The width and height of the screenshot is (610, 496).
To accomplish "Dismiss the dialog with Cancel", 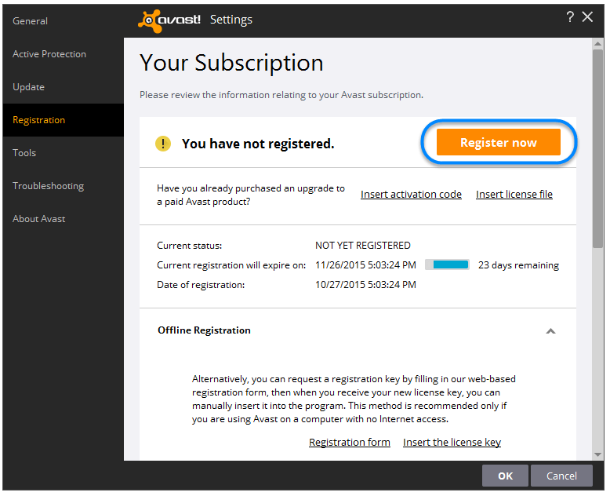I will coord(561,476).
